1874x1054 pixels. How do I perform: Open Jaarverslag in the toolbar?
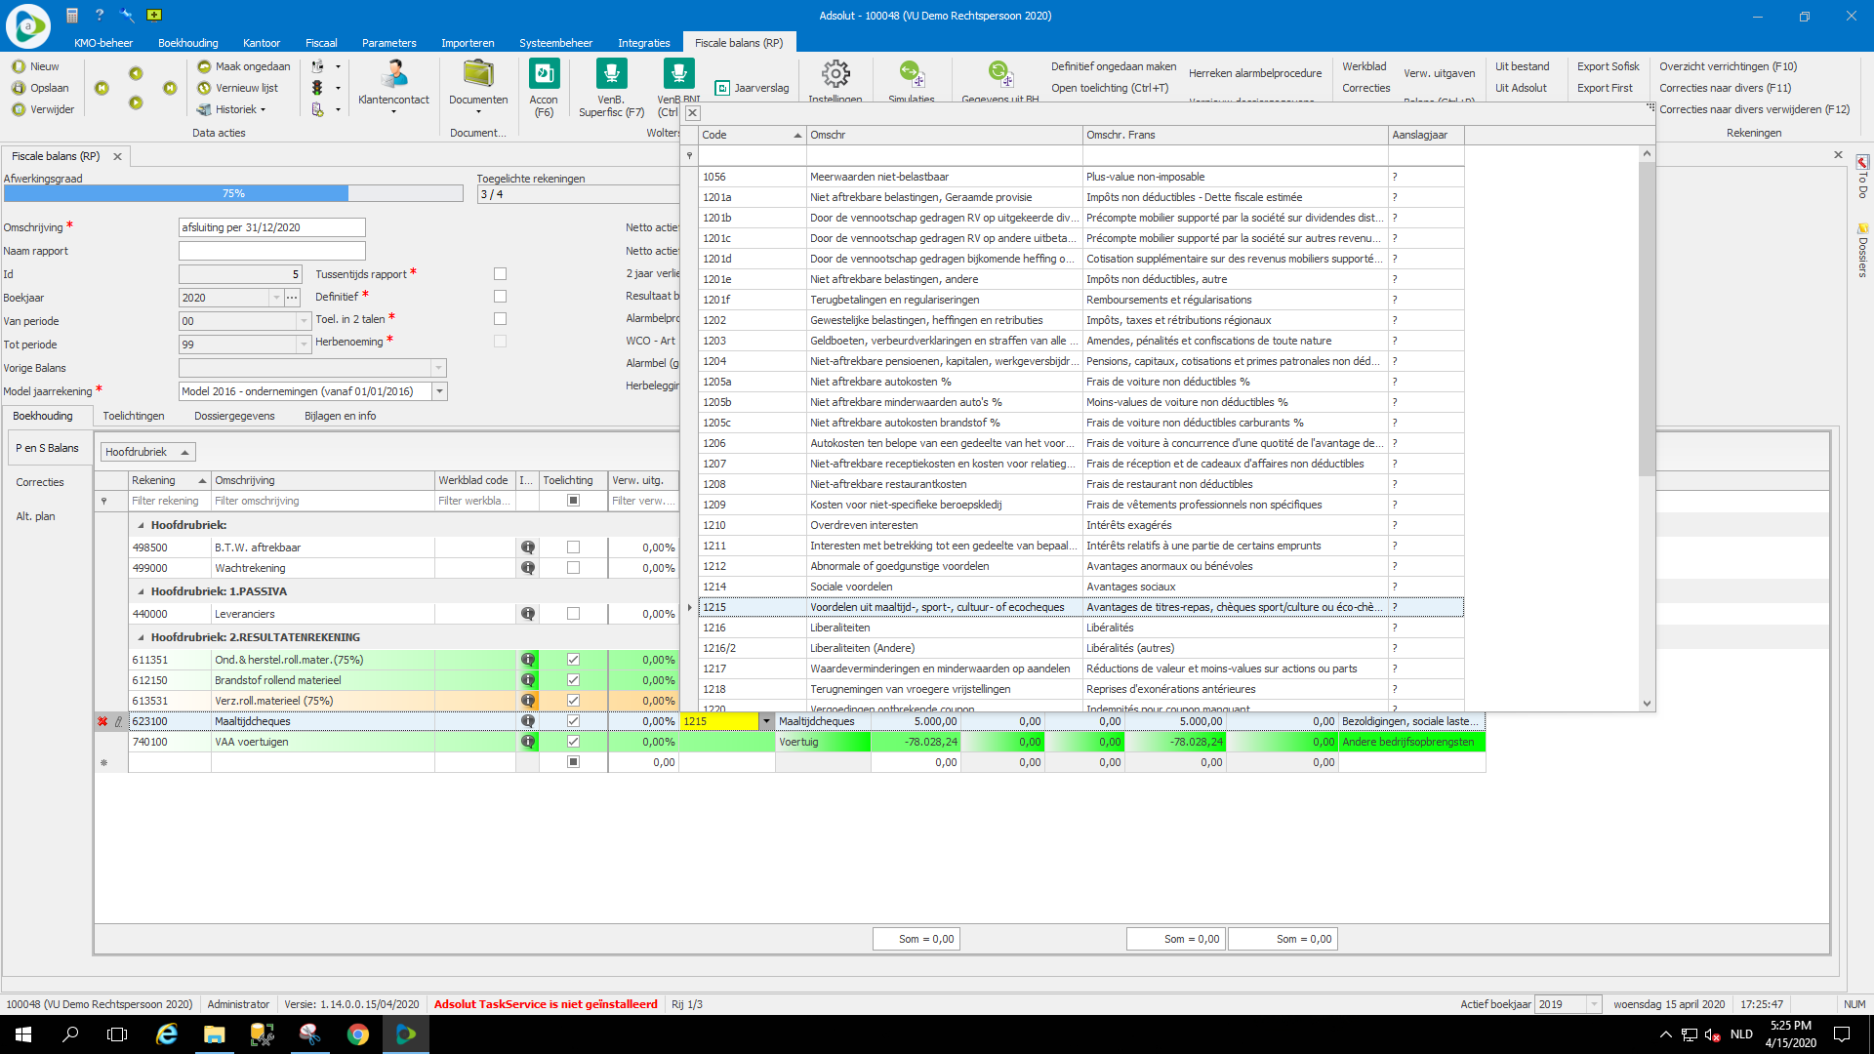(752, 88)
